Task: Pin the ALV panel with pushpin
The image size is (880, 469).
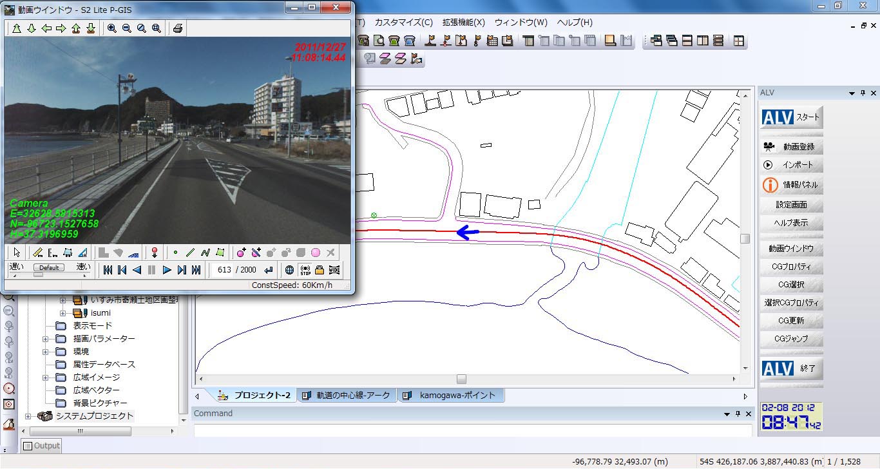Action: [x=863, y=93]
